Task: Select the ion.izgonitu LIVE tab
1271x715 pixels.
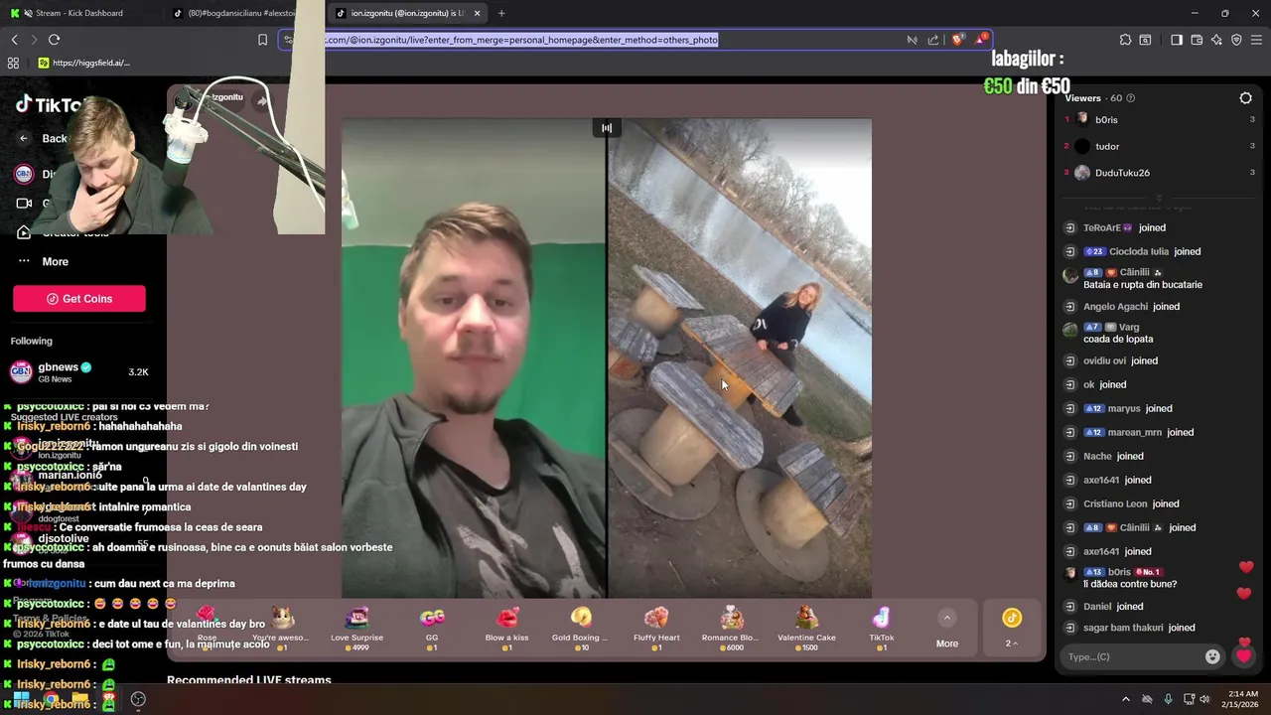Action: click(407, 13)
